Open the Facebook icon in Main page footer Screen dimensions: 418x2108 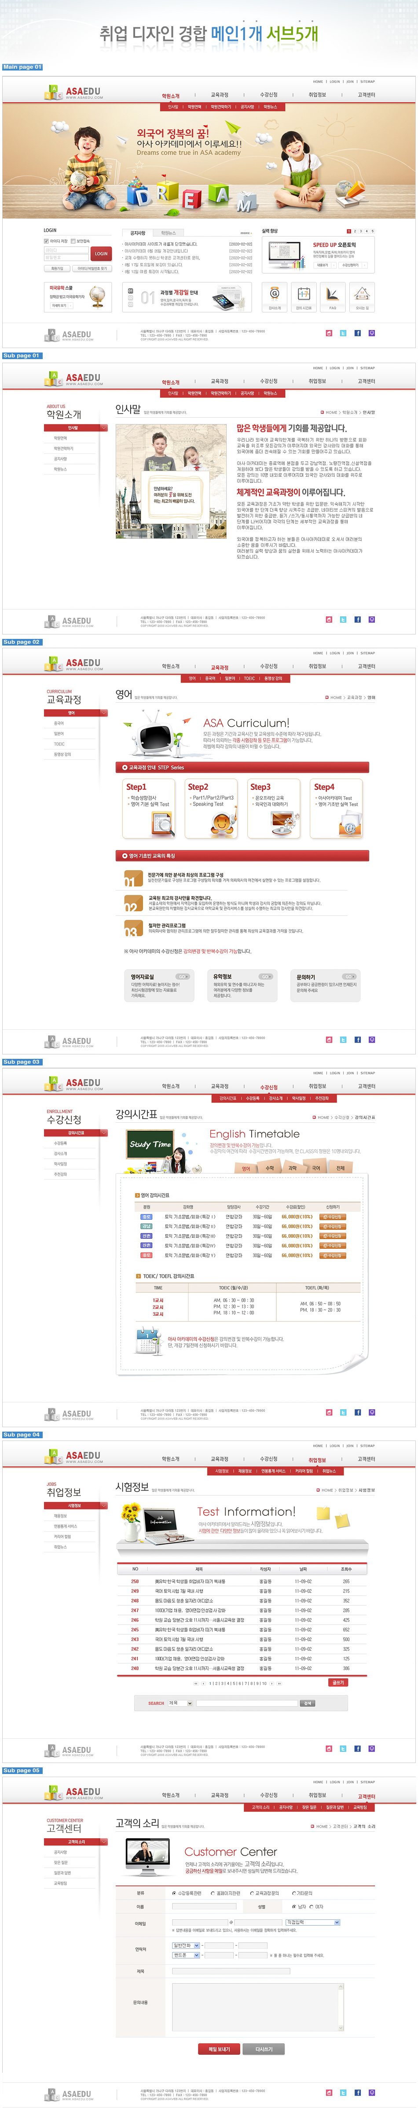[x=358, y=333]
